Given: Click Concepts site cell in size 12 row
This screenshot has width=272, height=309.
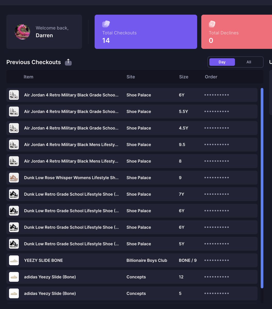Looking at the screenshot, I should (136, 277).
